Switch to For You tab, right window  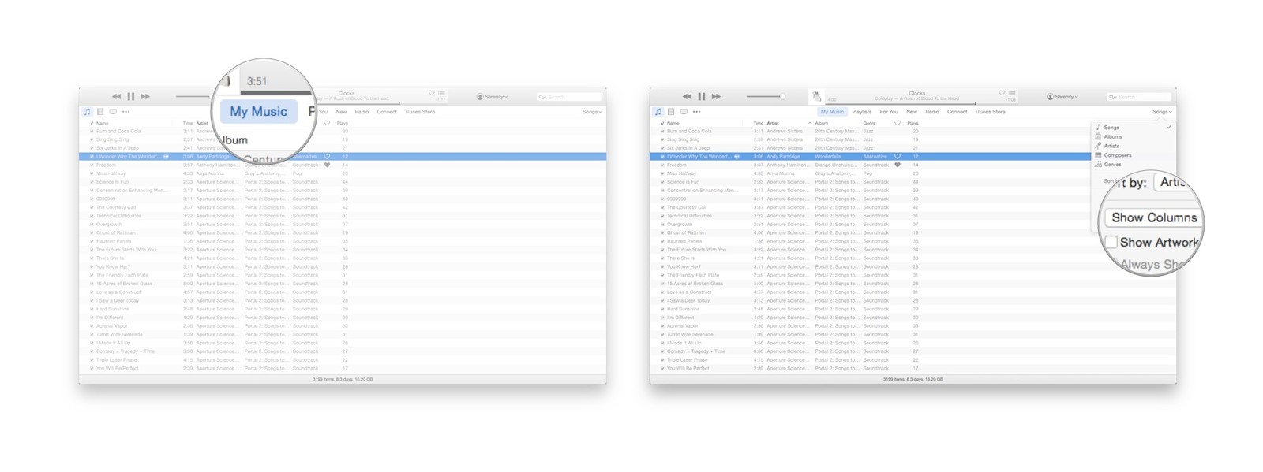[889, 112]
